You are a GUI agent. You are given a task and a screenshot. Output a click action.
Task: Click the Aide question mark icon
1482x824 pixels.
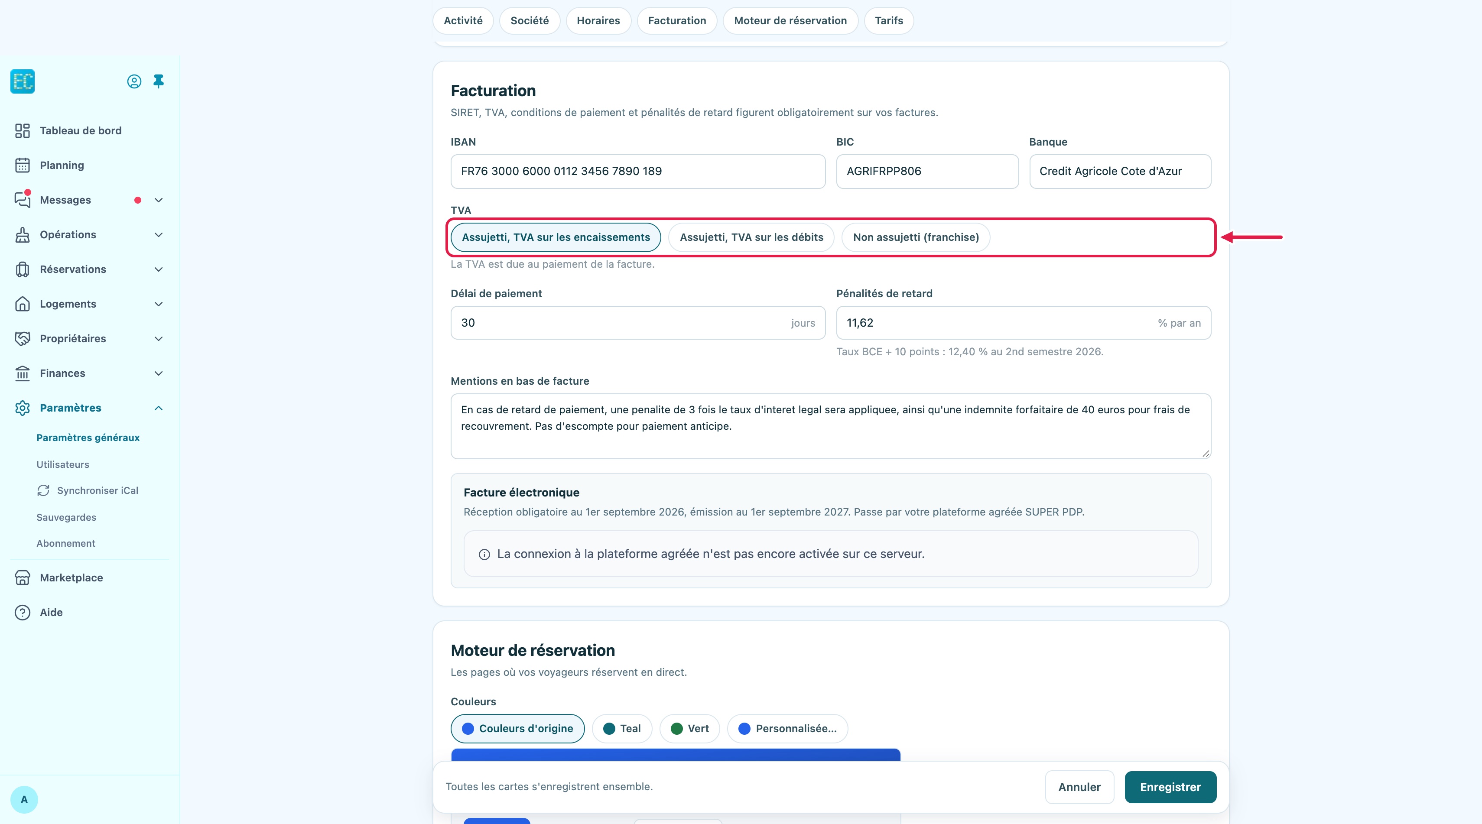pyautogui.click(x=23, y=613)
